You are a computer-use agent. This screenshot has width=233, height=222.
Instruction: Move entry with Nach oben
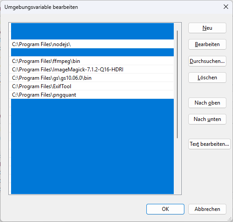click(207, 103)
